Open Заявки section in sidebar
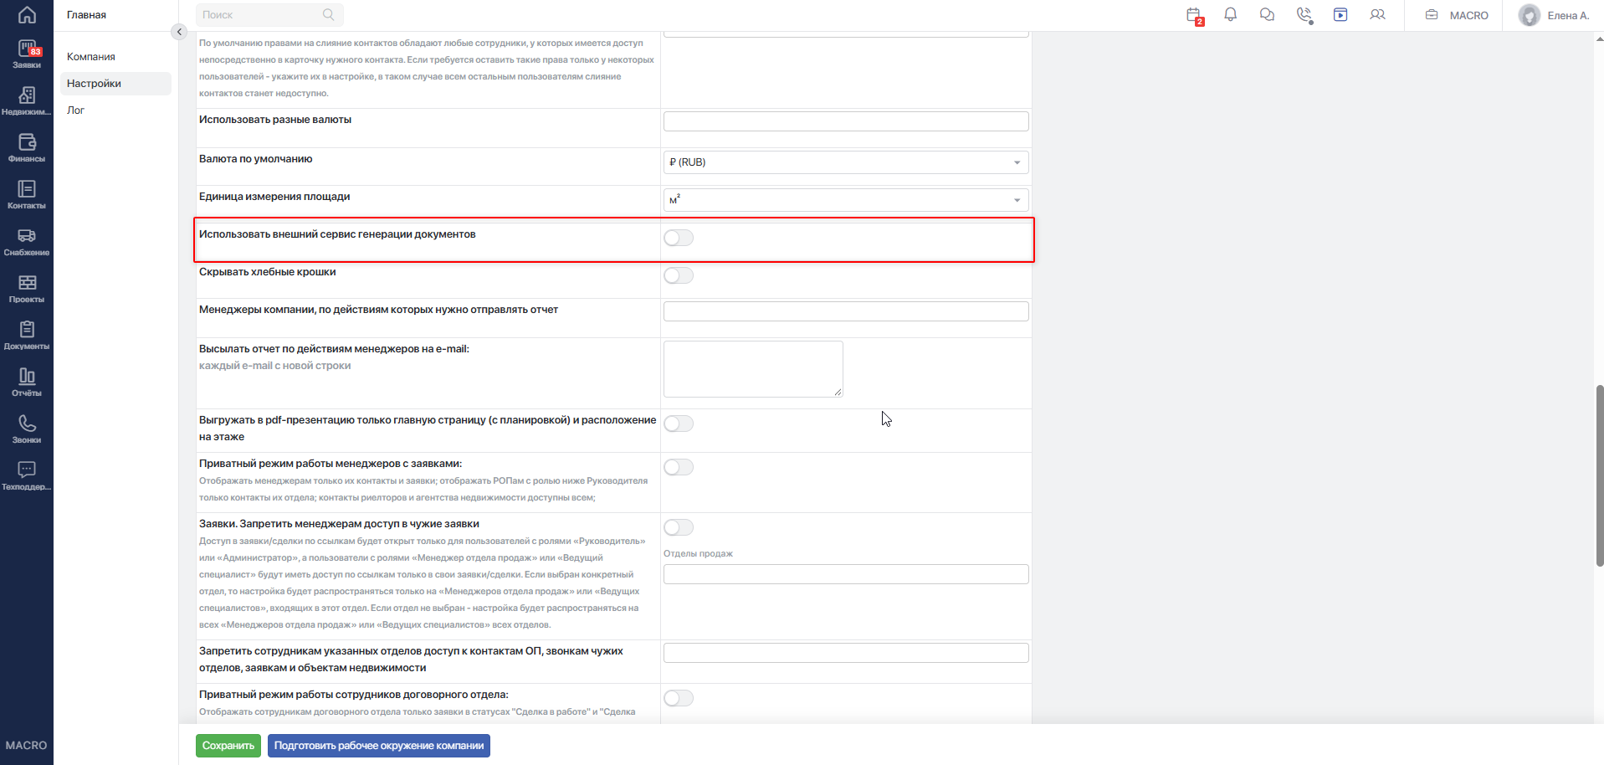 coord(27,54)
